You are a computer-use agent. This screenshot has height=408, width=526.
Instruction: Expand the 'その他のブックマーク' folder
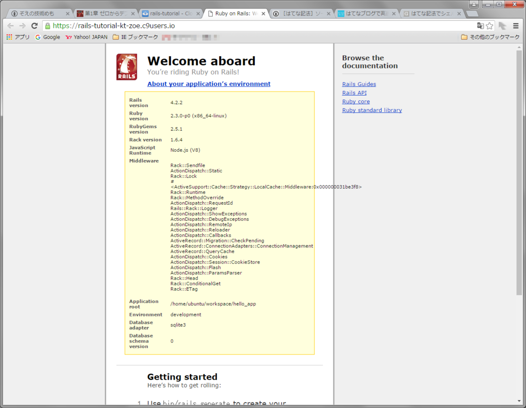pos(490,37)
